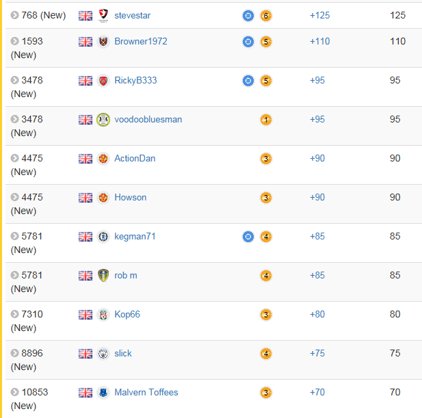Image resolution: width=422 pixels, height=418 pixels.
Task: Click the blue badge beside stevestar
Action: [248, 16]
